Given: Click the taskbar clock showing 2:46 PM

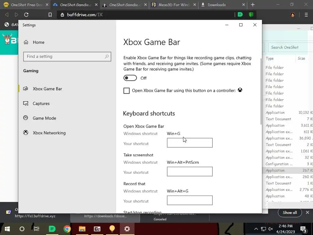Looking at the screenshot, I should [x=286, y=229].
